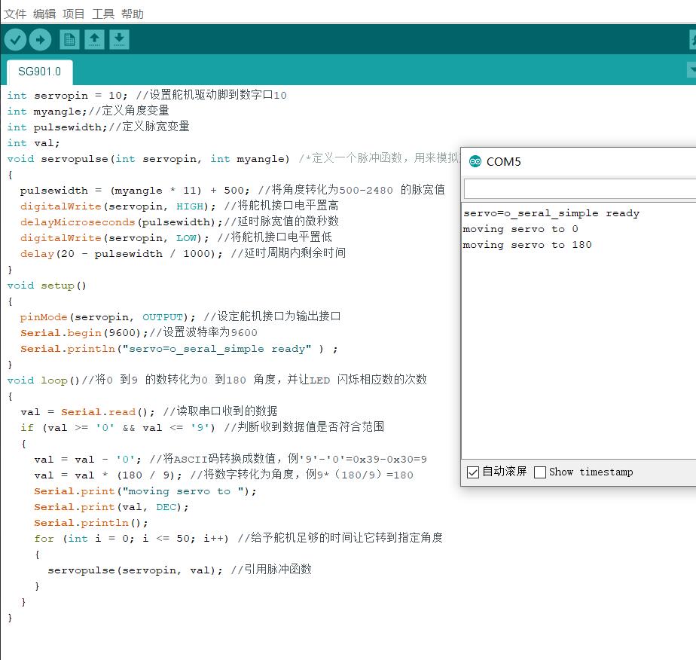Open the 帮助 menu
The image size is (696, 660).
133,14
